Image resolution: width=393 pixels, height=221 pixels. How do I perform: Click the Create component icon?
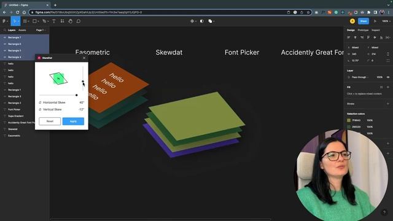click(192, 21)
